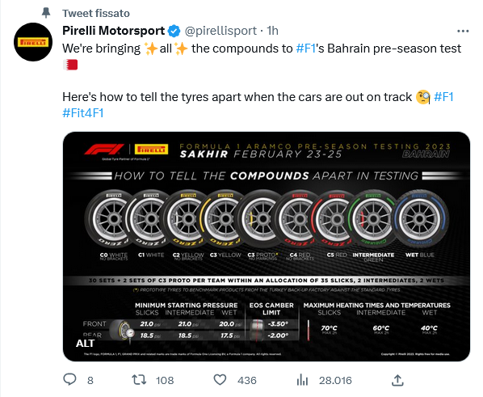This screenshot has width=483, height=397.
Task: Click the @pirellisport handle
Action: (x=220, y=31)
